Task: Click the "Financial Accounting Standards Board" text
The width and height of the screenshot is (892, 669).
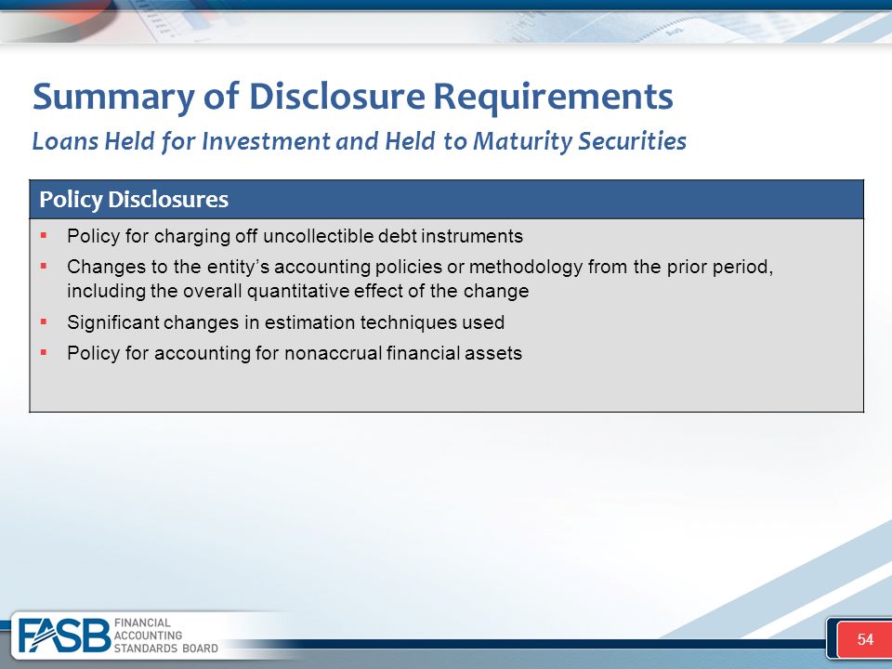Action: [166, 636]
